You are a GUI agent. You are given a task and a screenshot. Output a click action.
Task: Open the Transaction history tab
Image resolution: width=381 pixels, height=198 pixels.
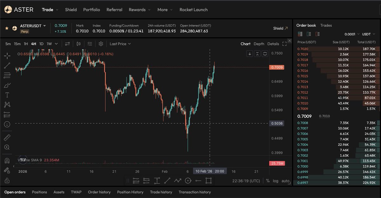pyautogui.click(x=195, y=192)
